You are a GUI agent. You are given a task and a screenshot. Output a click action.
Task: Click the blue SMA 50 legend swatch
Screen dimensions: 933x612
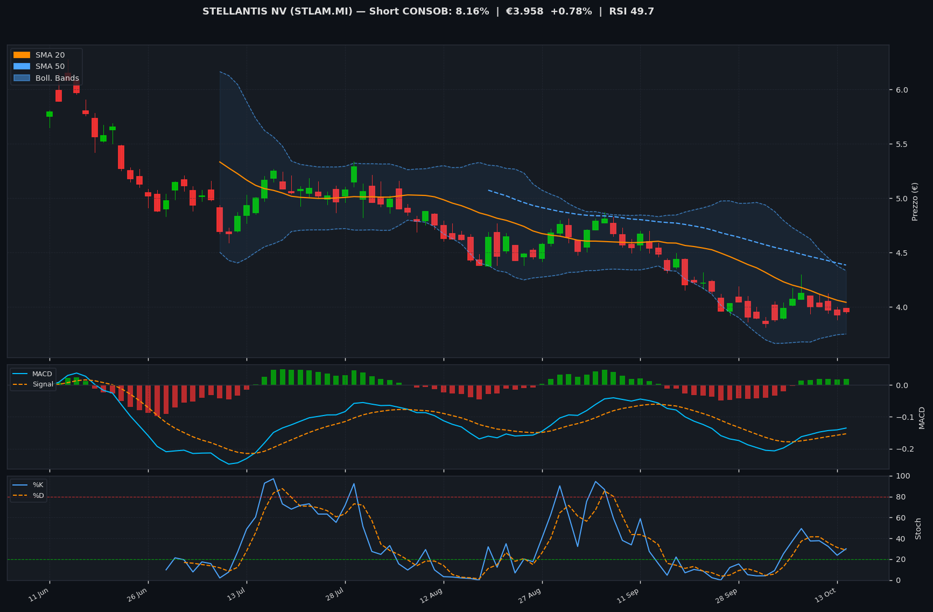pyautogui.click(x=22, y=66)
